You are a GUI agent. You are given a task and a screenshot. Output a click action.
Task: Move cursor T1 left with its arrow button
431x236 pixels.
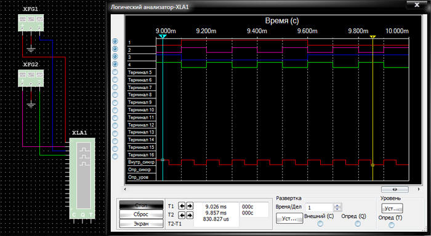[182, 206]
